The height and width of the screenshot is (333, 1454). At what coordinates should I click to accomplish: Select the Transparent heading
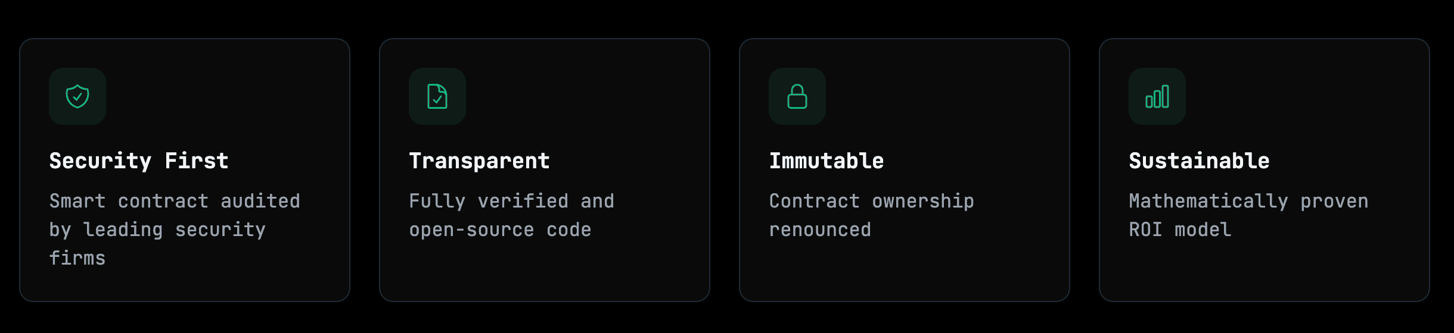coord(479,161)
